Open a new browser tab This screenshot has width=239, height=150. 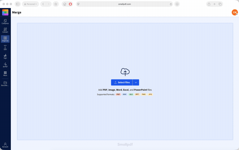pyautogui.click(x=215, y=4)
